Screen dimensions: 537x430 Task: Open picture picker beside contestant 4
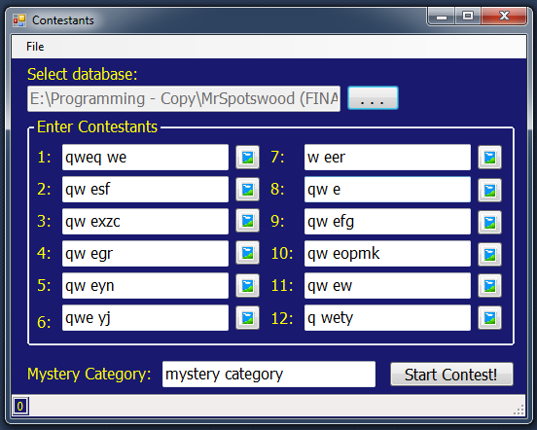(x=247, y=253)
